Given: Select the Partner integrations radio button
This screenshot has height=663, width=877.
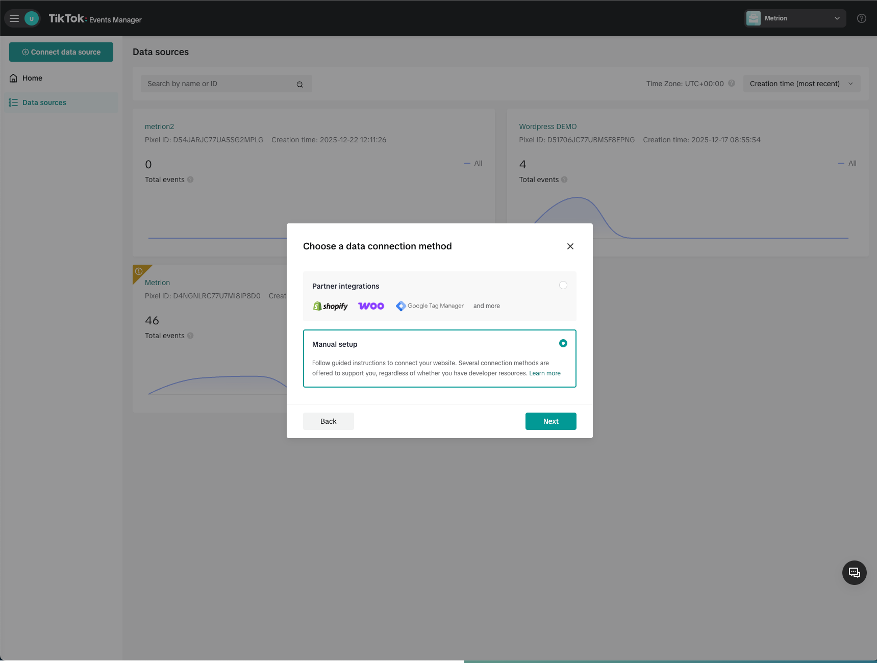Looking at the screenshot, I should [x=563, y=285].
